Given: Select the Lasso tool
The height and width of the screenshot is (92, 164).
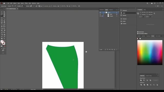Looking at the screenshot, I should tap(4, 14).
